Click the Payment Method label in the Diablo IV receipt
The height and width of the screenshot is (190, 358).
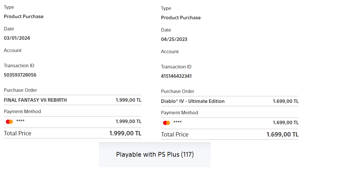point(179,113)
